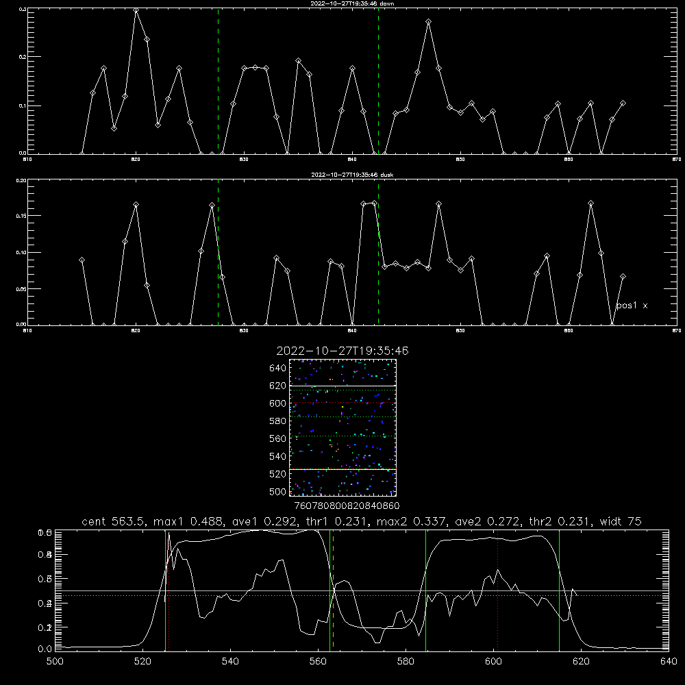The width and height of the screenshot is (685, 685).
Task: Click the 620 label on the bottom plot x-axis
Action: 581,662
